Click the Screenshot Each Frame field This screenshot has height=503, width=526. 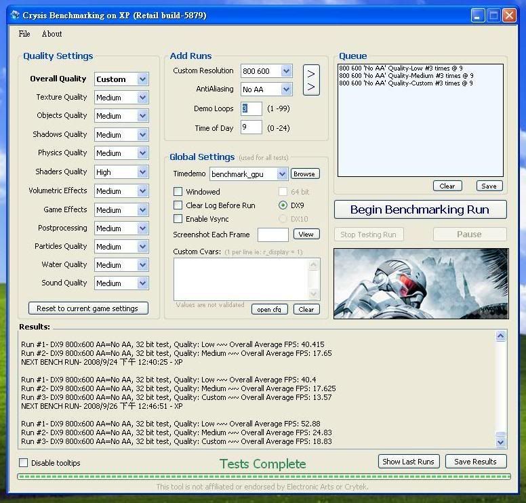(x=272, y=235)
